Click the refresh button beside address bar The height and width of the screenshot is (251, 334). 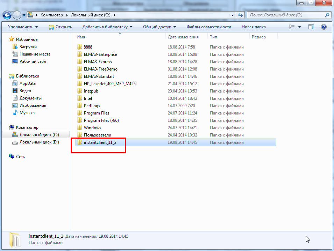tap(240, 15)
